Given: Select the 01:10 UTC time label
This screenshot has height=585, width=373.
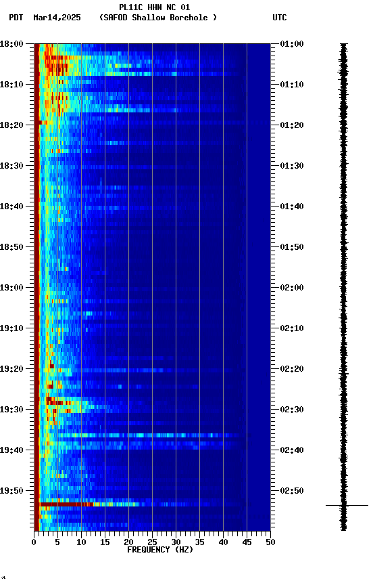Looking at the screenshot, I should click(292, 85).
